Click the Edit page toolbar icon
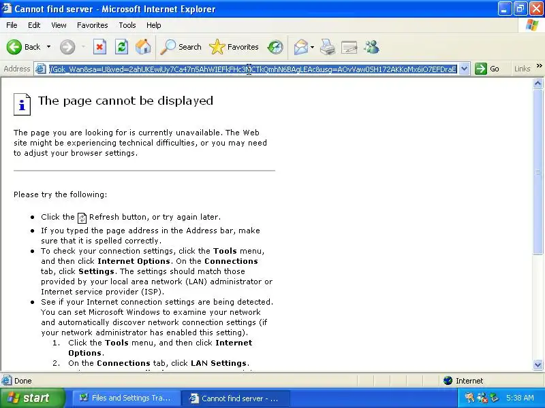The height and width of the screenshot is (408, 545). 349,47
